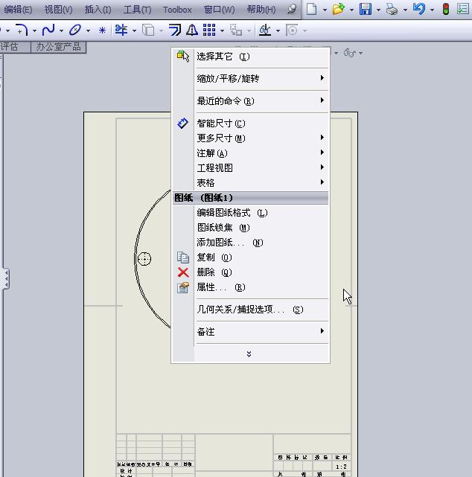Click the Undo arrow icon
This screenshot has width=472, height=477.
tap(418, 9)
